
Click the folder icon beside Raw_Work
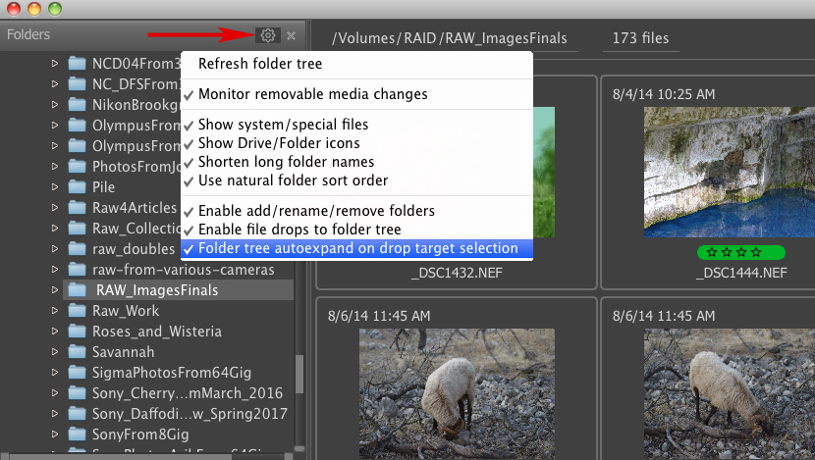[x=78, y=311]
